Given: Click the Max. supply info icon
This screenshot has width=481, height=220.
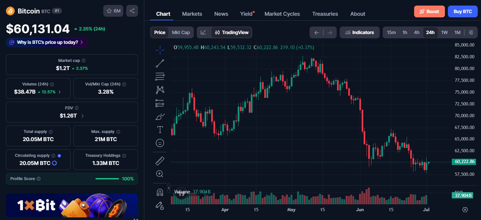Looking at the screenshot, I should click(118, 132).
